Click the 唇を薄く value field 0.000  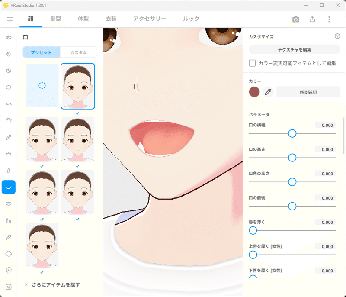point(326,223)
